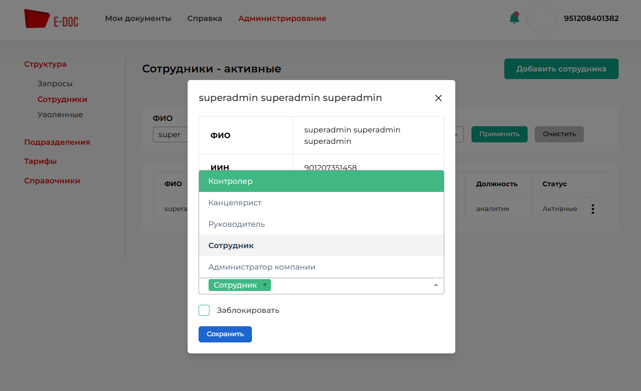Go to Справка menu item
The width and height of the screenshot is (641, 391).
tap(205, 19)
